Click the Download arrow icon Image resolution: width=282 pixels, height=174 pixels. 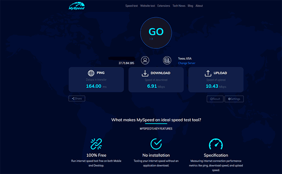click(145, 73)
